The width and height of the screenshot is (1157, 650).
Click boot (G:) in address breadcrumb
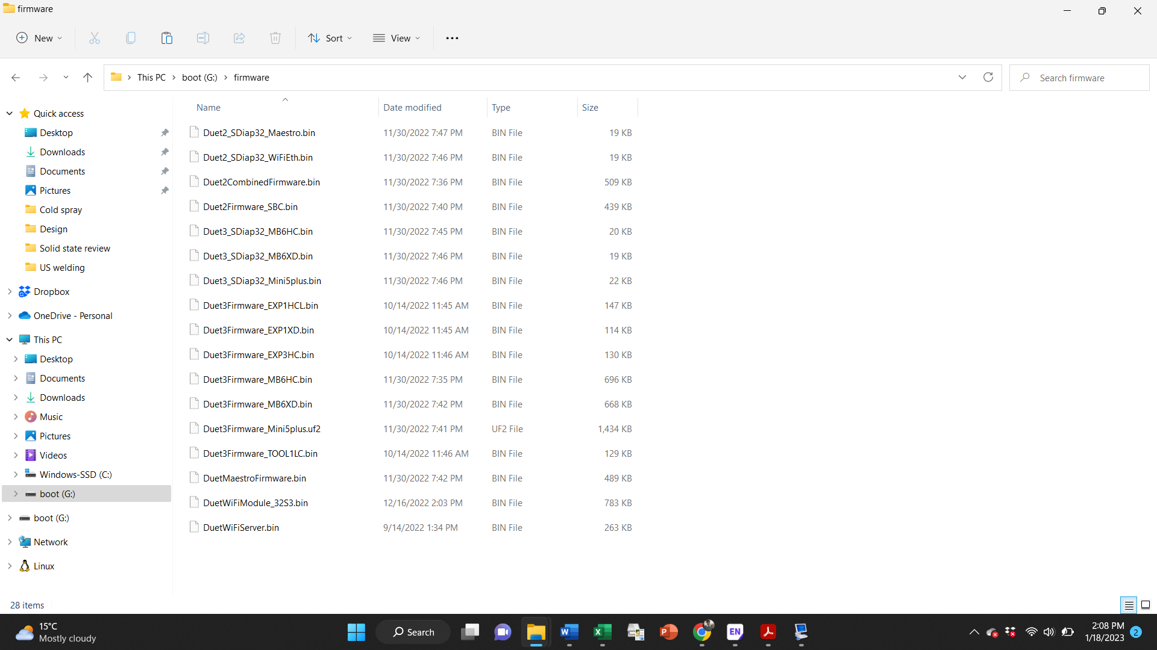199,78
